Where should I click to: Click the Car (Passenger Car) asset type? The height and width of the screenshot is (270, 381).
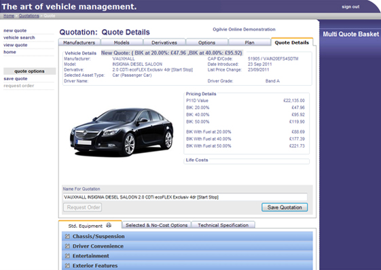point(132,75)
